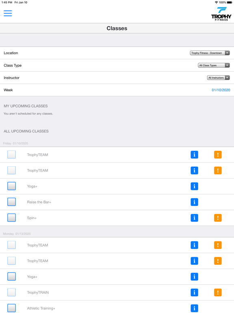Viewport: 234px width, 313px height.
Task: Tap the Friday Yoga+ class name
Action: (32, 186)
